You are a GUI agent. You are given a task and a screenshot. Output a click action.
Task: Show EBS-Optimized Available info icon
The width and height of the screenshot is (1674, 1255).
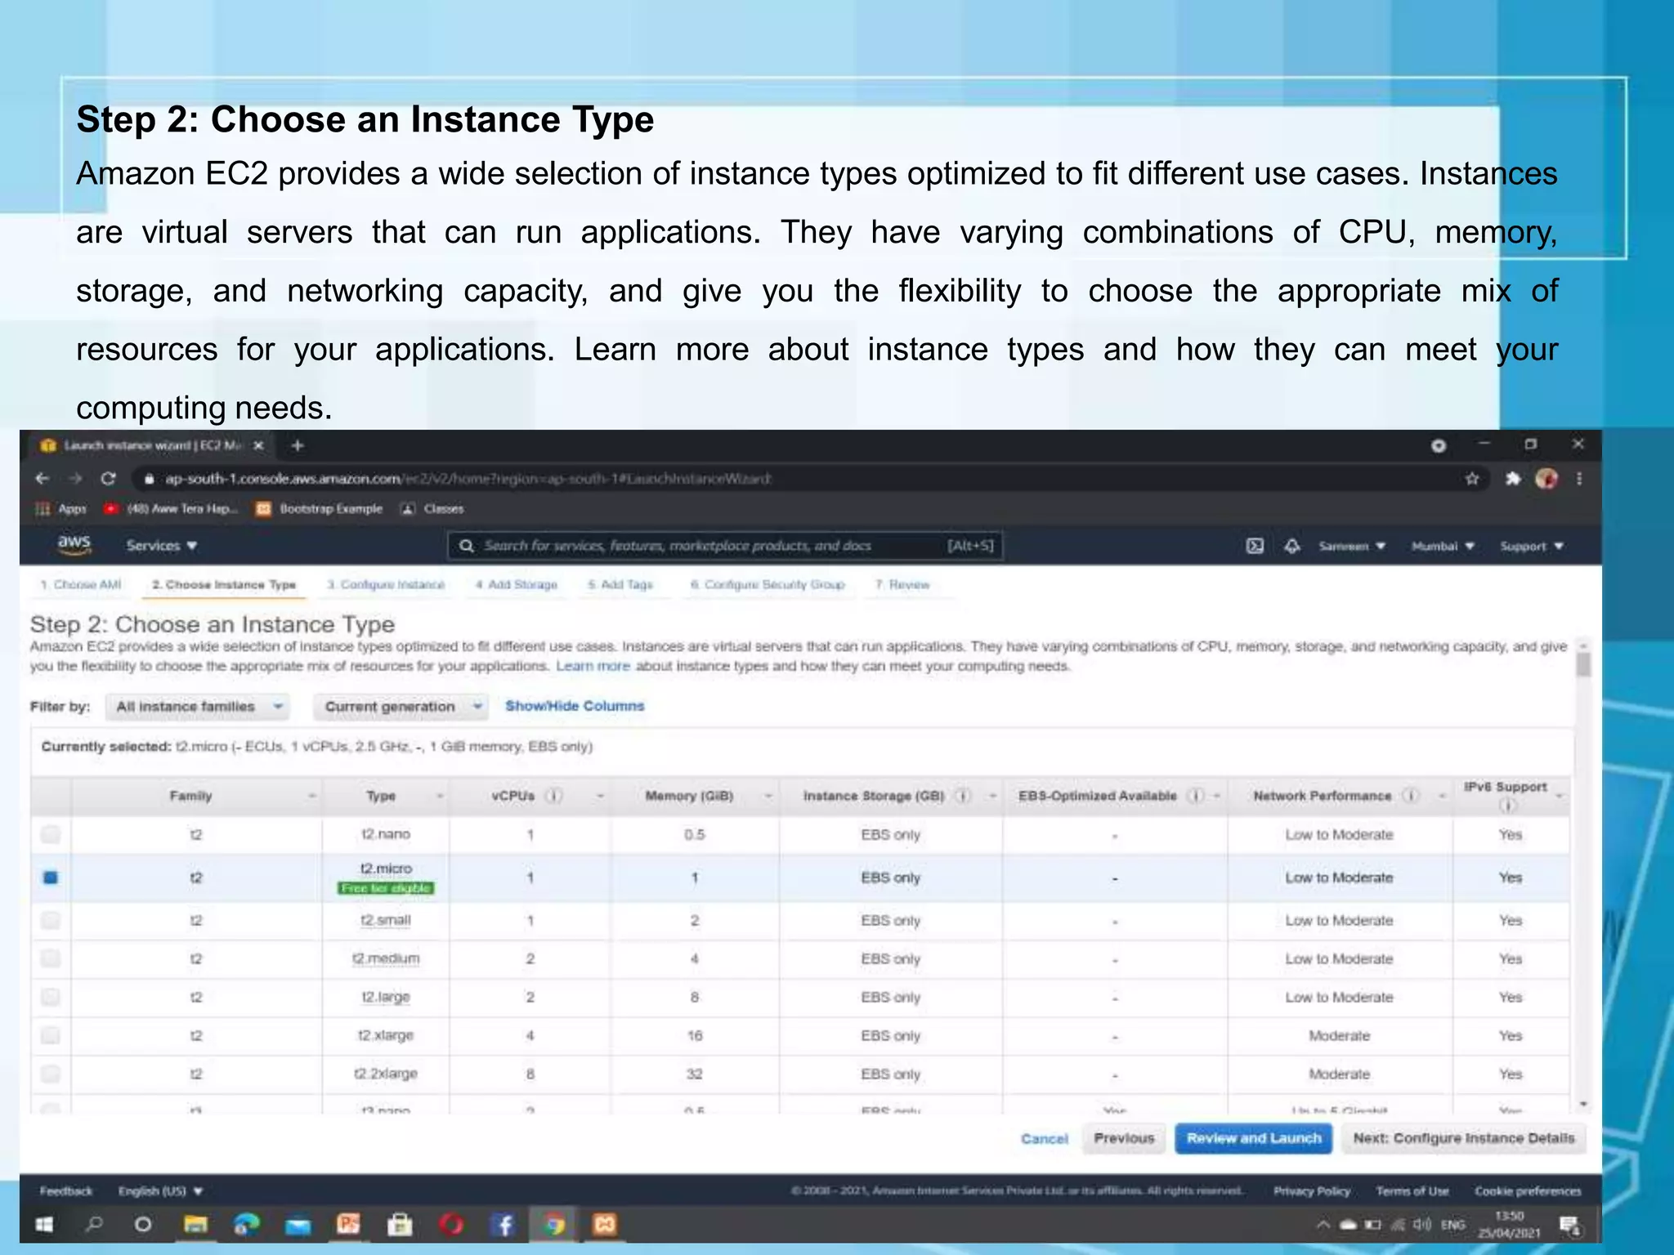point(1195,796)
